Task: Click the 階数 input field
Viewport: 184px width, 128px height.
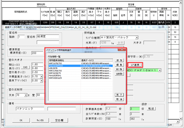Action: coord(21,37)
